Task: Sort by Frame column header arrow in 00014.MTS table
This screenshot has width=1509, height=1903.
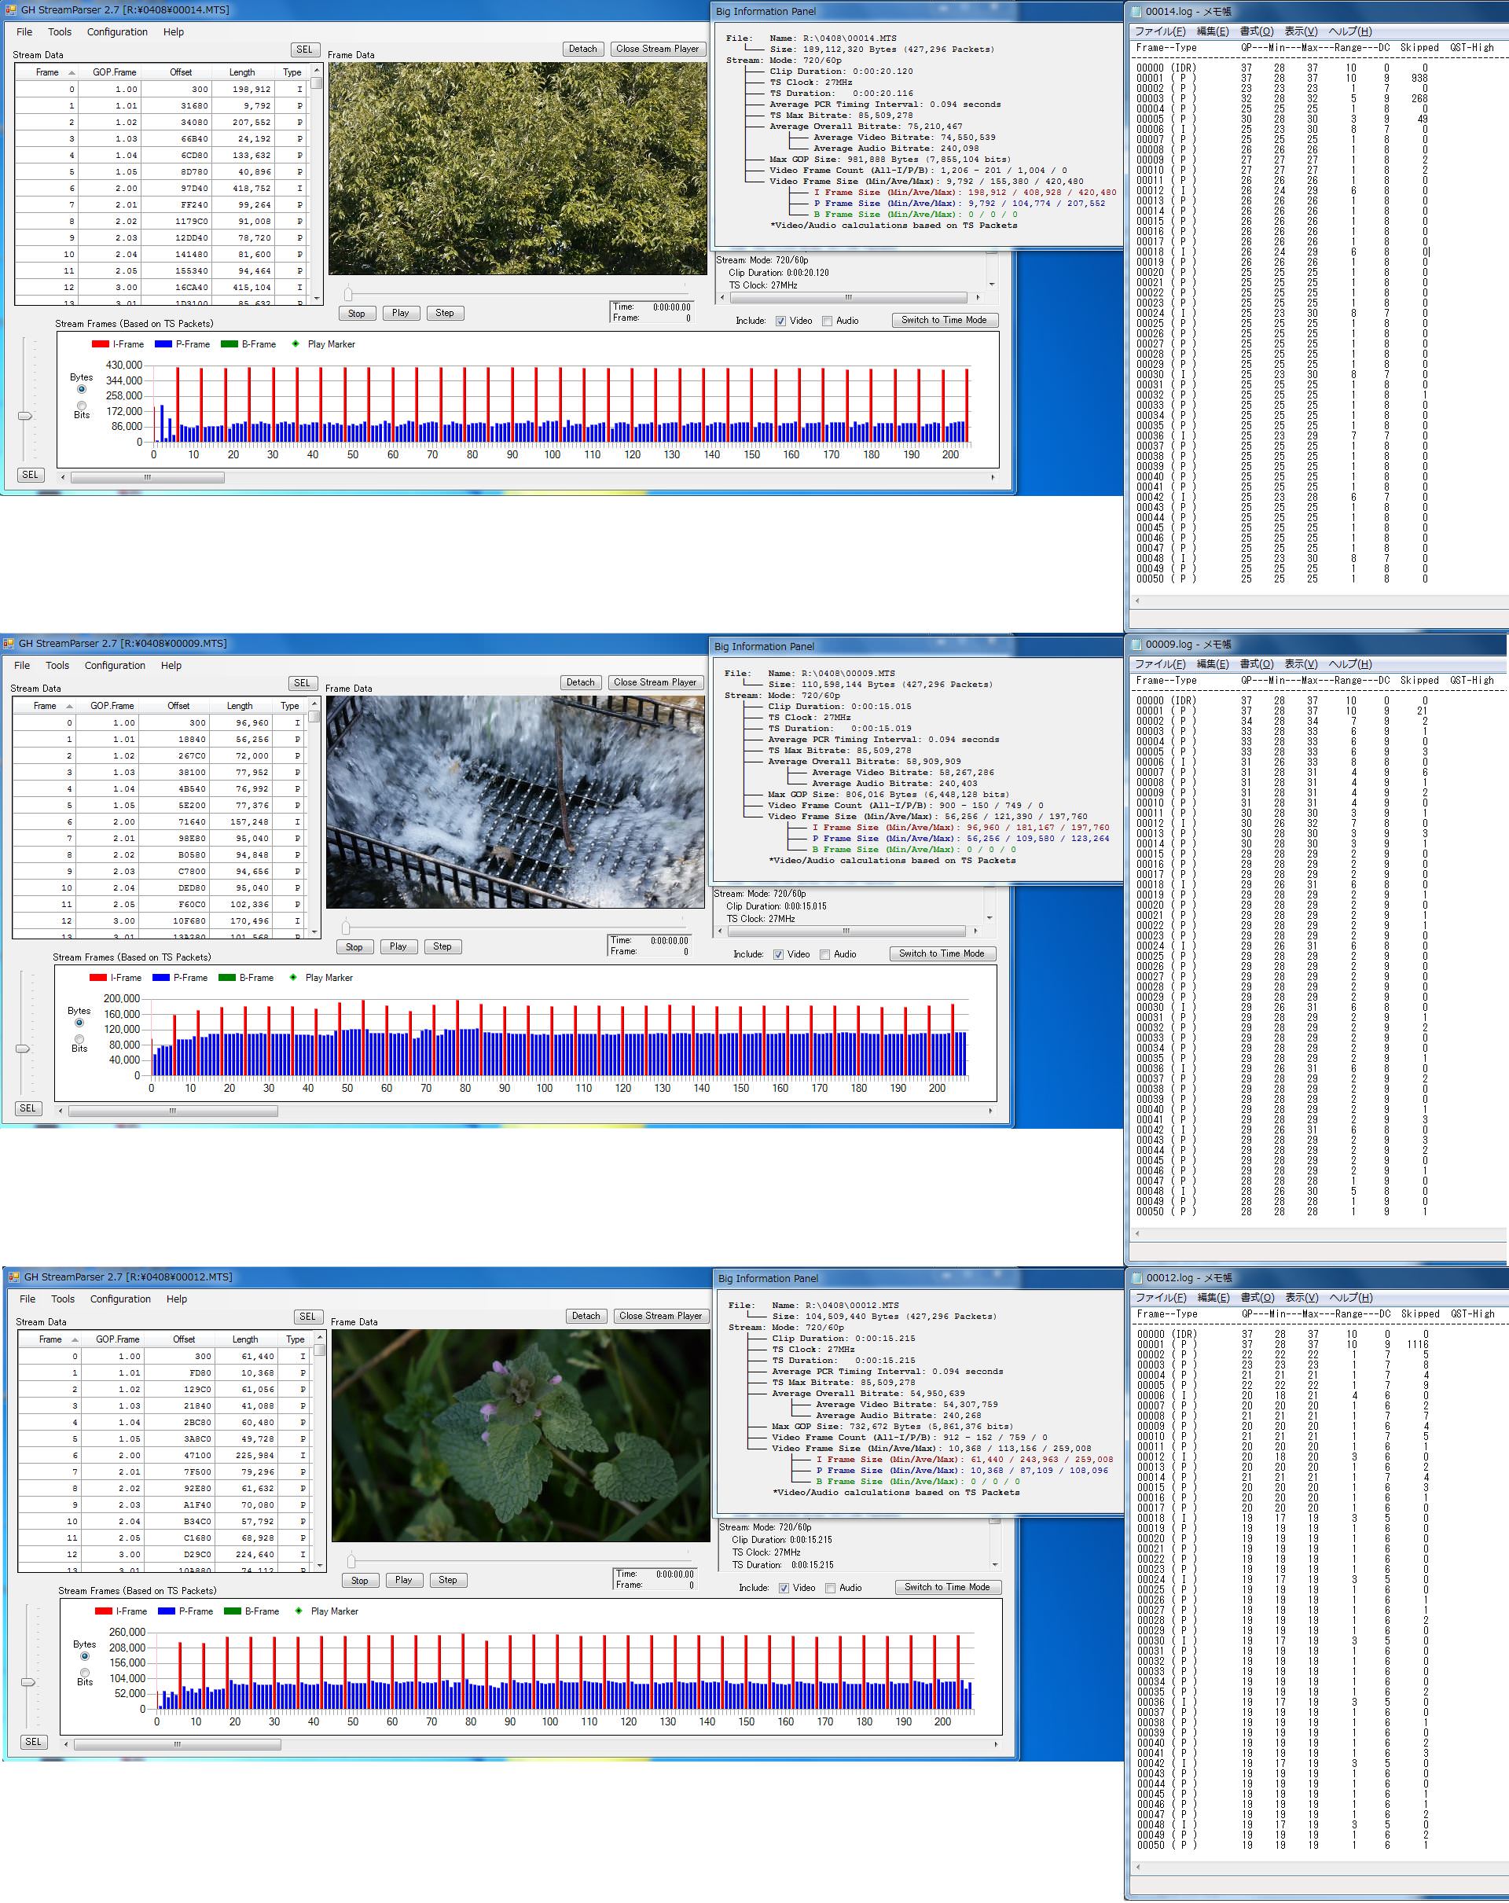Action: [72, 72]
